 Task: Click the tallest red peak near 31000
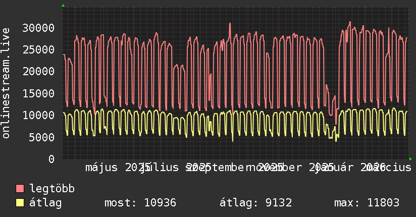(x=350, y=22)
